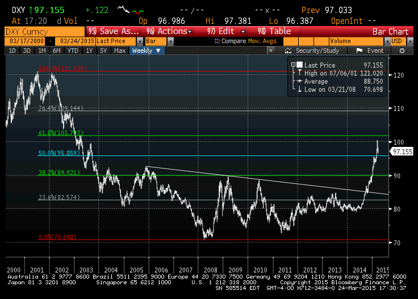Open the Actions menu
This screenshot has width=418, height=299.
point(166,31)
